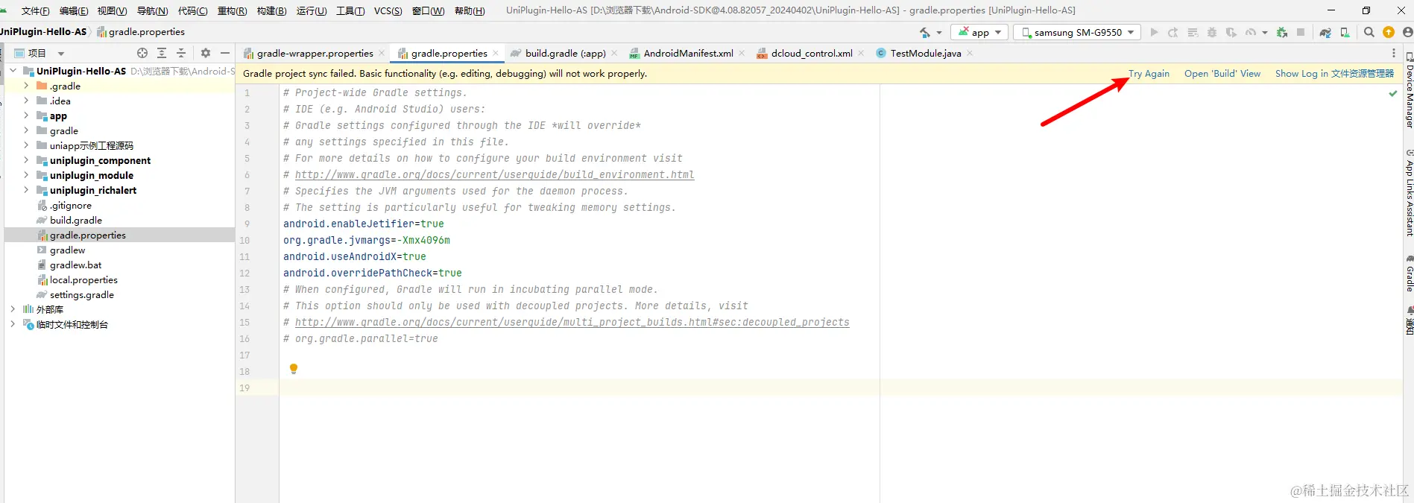The width and height of the screenshot is (1414, 503).
Task: Expand the .gradle folder
Action: click(26, 86)
